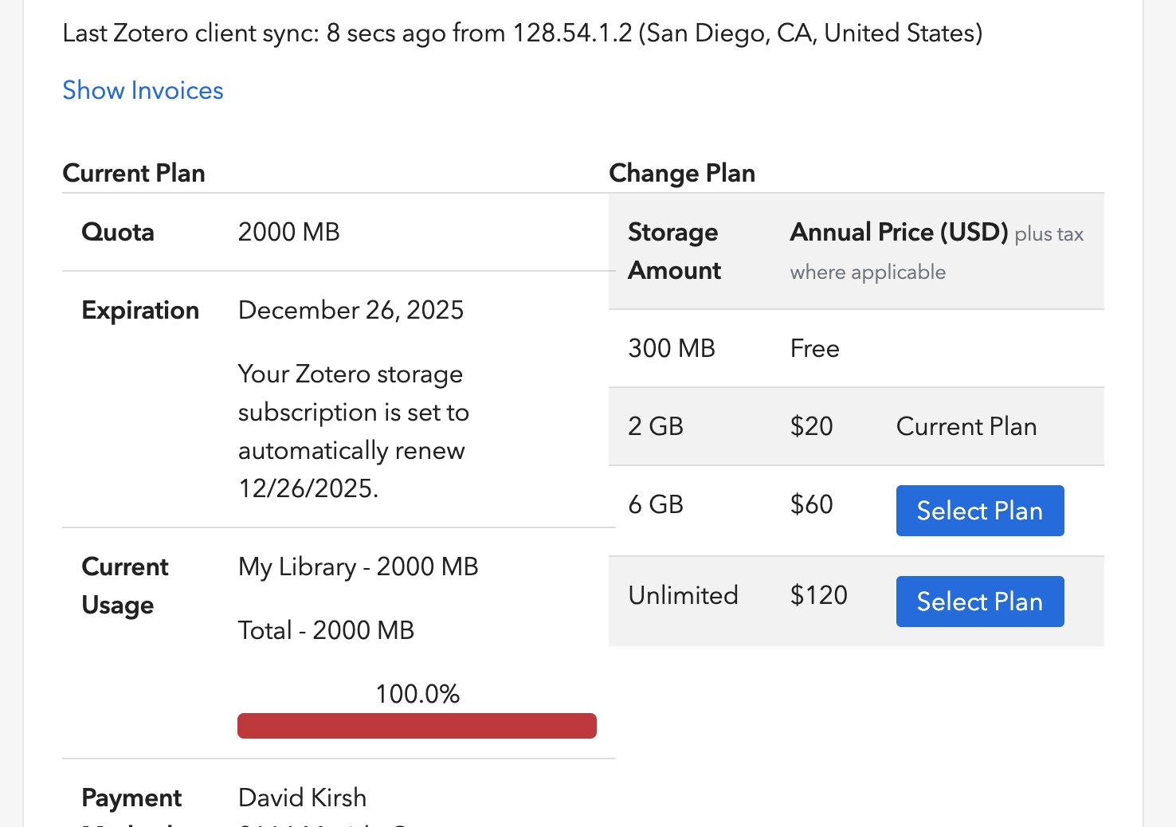The height and width of the screenshot is (827, 1176).
Task: Click the Annual Price (USD) column header
Action: [899, 233]
